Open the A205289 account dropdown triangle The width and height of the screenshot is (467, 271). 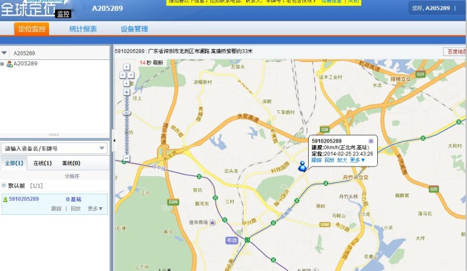(x=4, y=53)
